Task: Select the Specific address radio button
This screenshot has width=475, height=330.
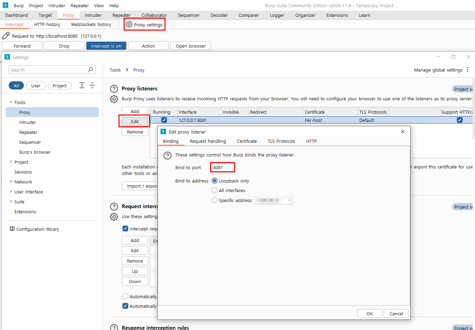Action: (214, 200)
